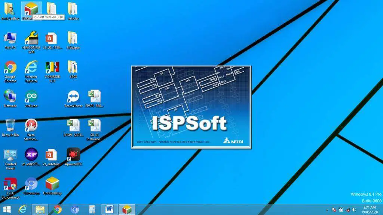Open the Amit Jadhav user folder
The width and height of the screenshot is (383, 215).
10,11
